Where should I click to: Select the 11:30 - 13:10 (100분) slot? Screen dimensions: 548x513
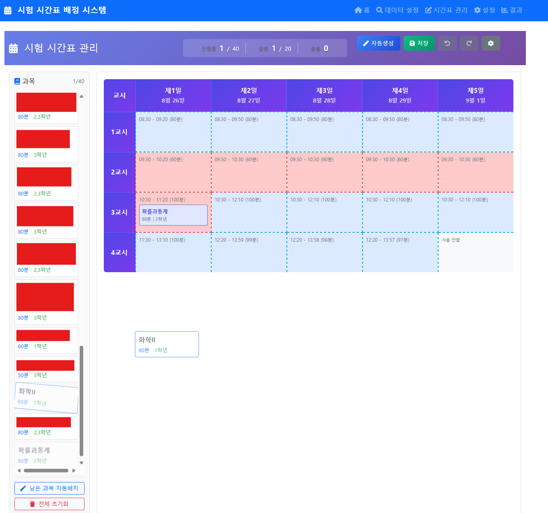coord(173,252)
